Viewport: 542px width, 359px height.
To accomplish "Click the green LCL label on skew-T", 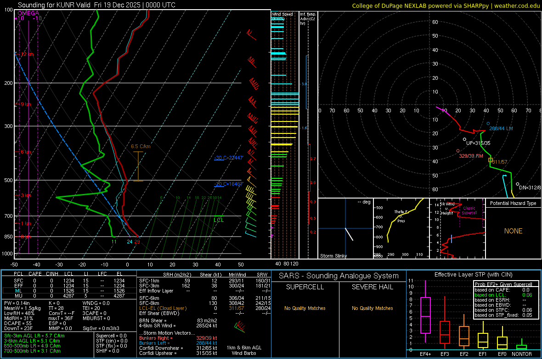I will (219, 220).
